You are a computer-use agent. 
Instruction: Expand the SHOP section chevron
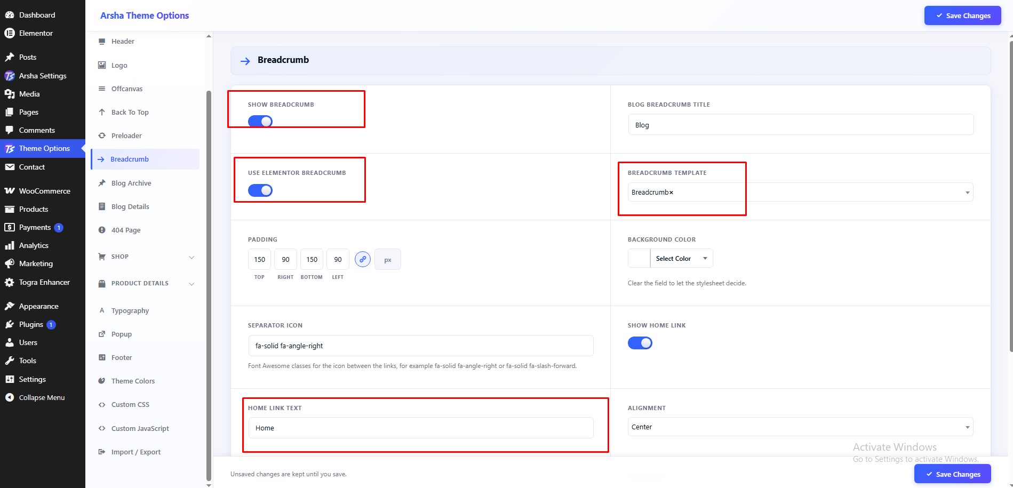192,257
